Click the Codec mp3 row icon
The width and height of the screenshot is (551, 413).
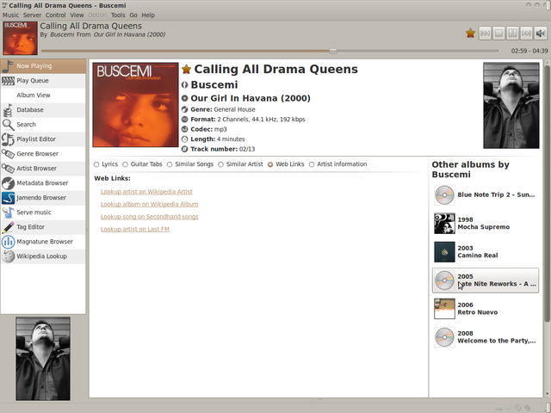(x=184, y=129)
